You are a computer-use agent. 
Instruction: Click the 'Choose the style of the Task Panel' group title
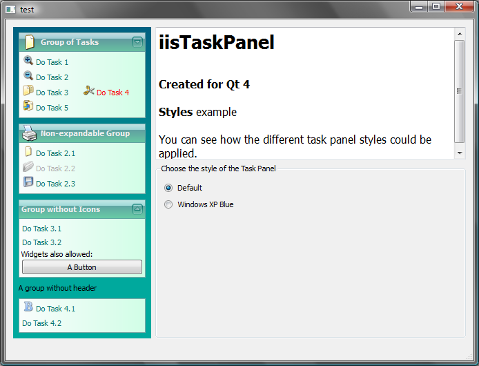pyautogui.click(x=218, y=168)
